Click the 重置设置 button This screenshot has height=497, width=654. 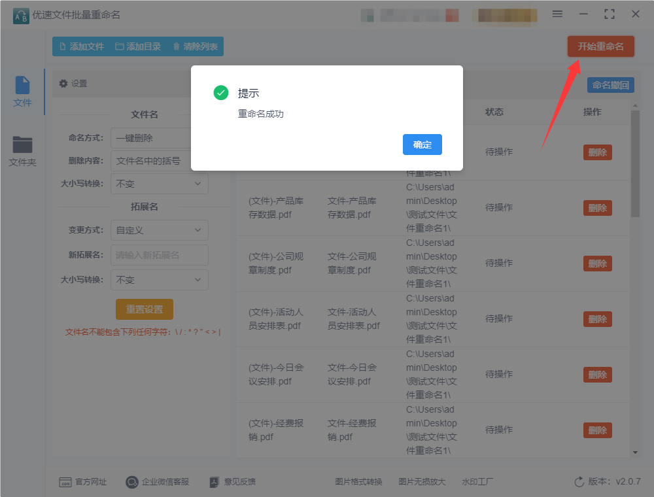tap(145, 309)
